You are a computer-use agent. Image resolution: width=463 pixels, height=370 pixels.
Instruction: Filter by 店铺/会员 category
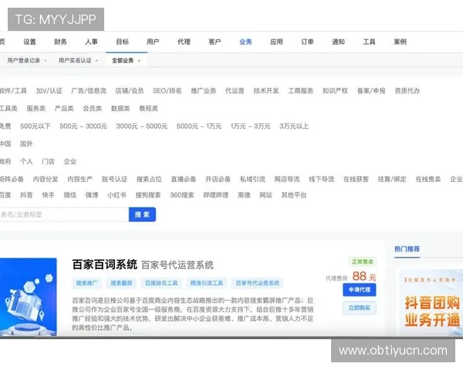pos(130,91)
